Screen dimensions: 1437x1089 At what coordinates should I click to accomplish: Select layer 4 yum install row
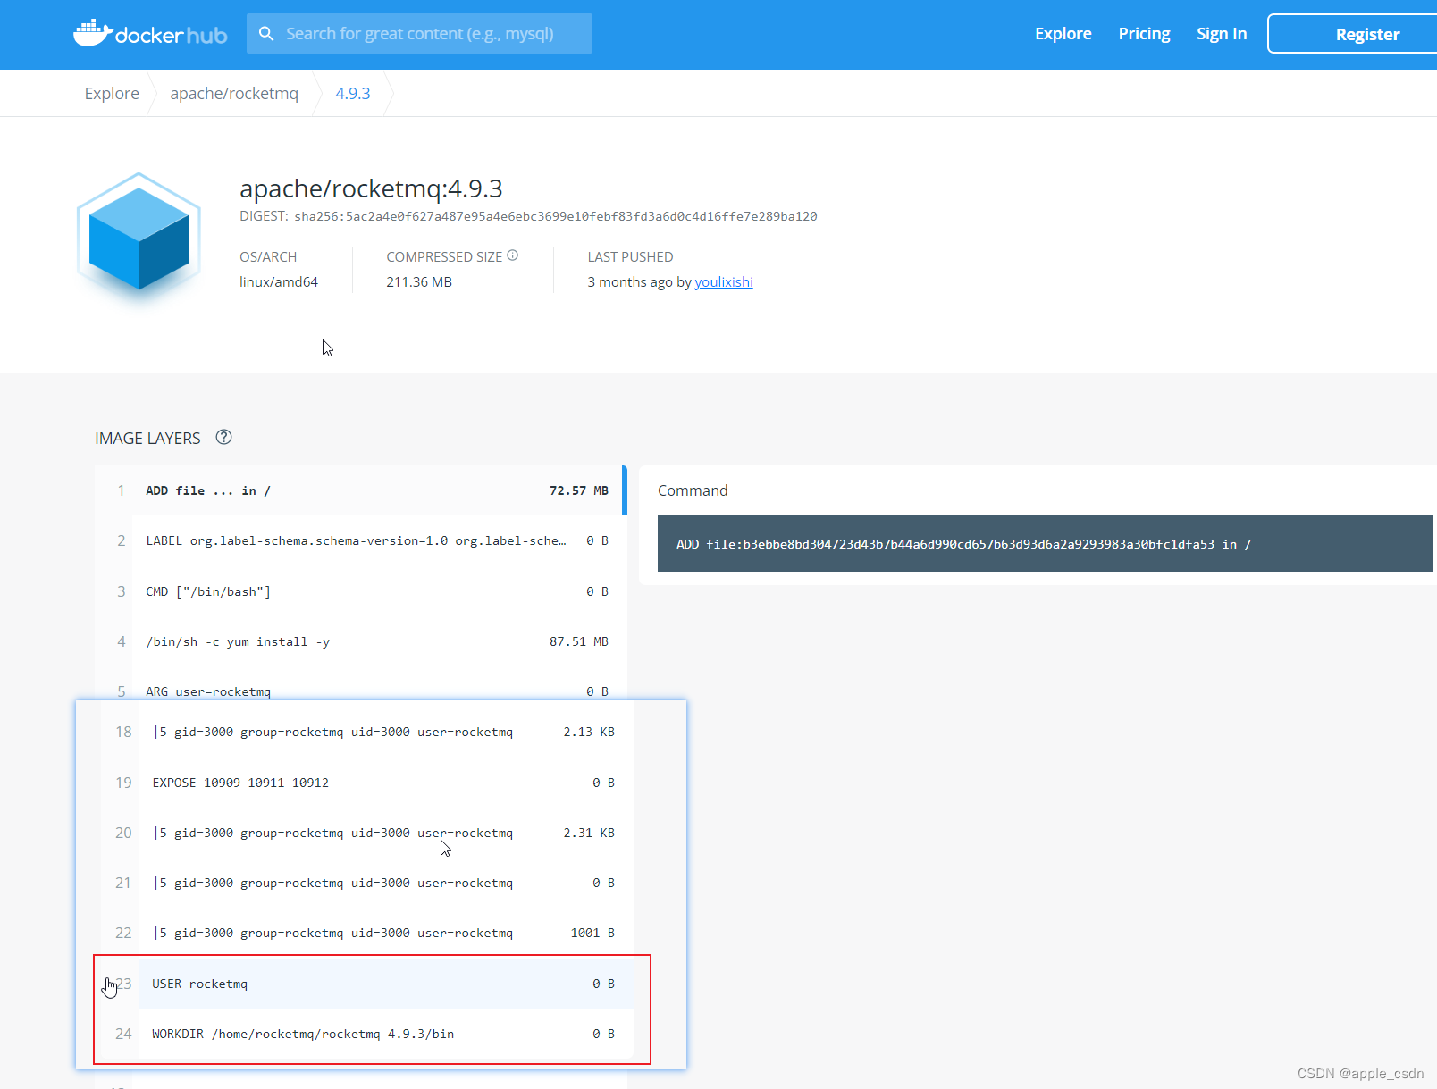tap(361, 641)
